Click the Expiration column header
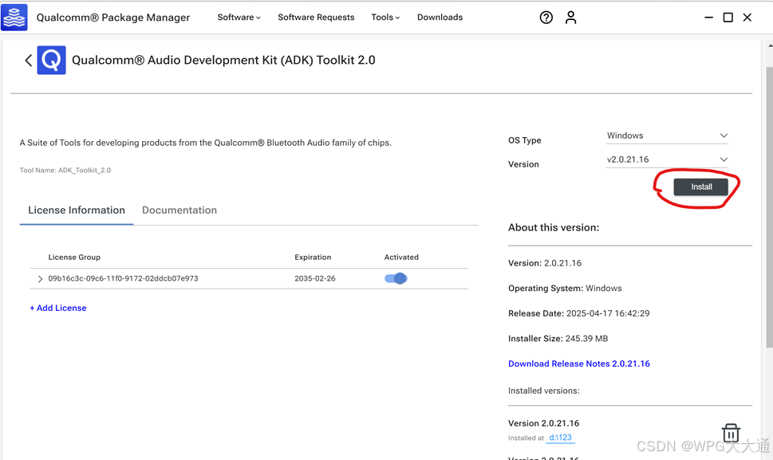The height and width of the screenshot is (460, 773). (313, 257)
